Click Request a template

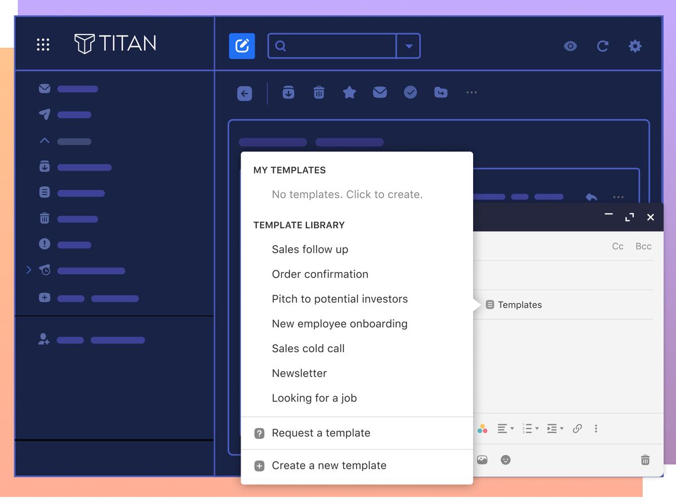coord(321,433)
